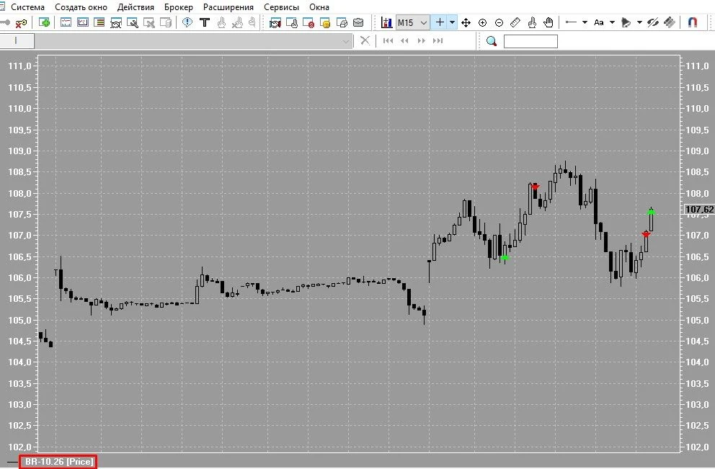Select the line drawing tool
The image size is (715, 469).
point(571,22)
